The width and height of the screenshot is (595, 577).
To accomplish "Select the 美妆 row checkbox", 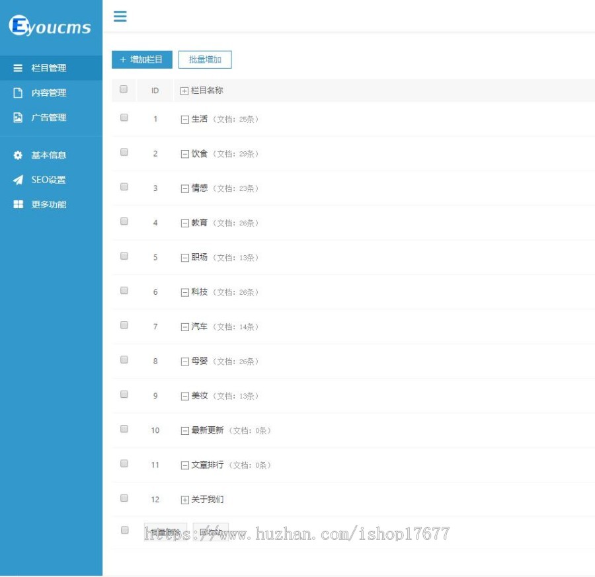I will tap(124, 394).
